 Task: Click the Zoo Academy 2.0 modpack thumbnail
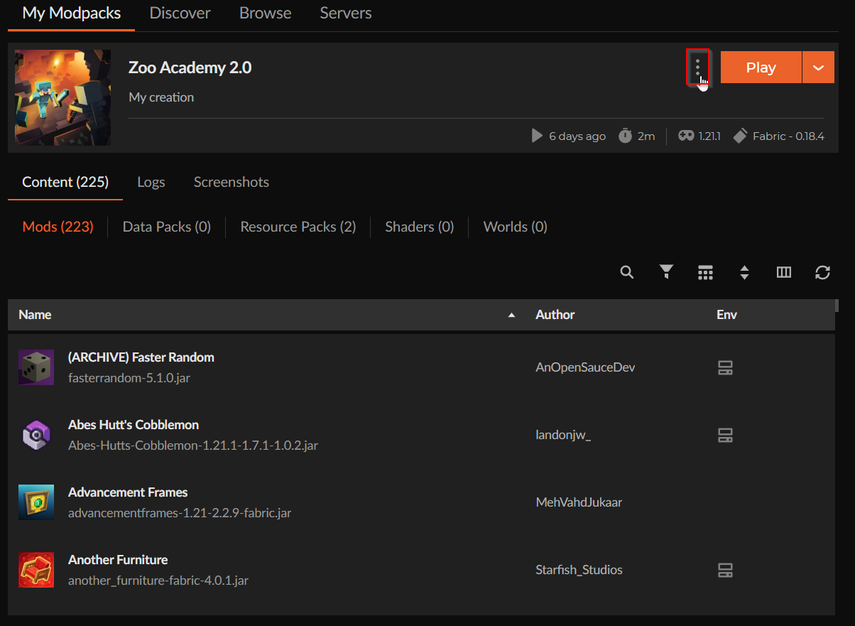point(62,97)
